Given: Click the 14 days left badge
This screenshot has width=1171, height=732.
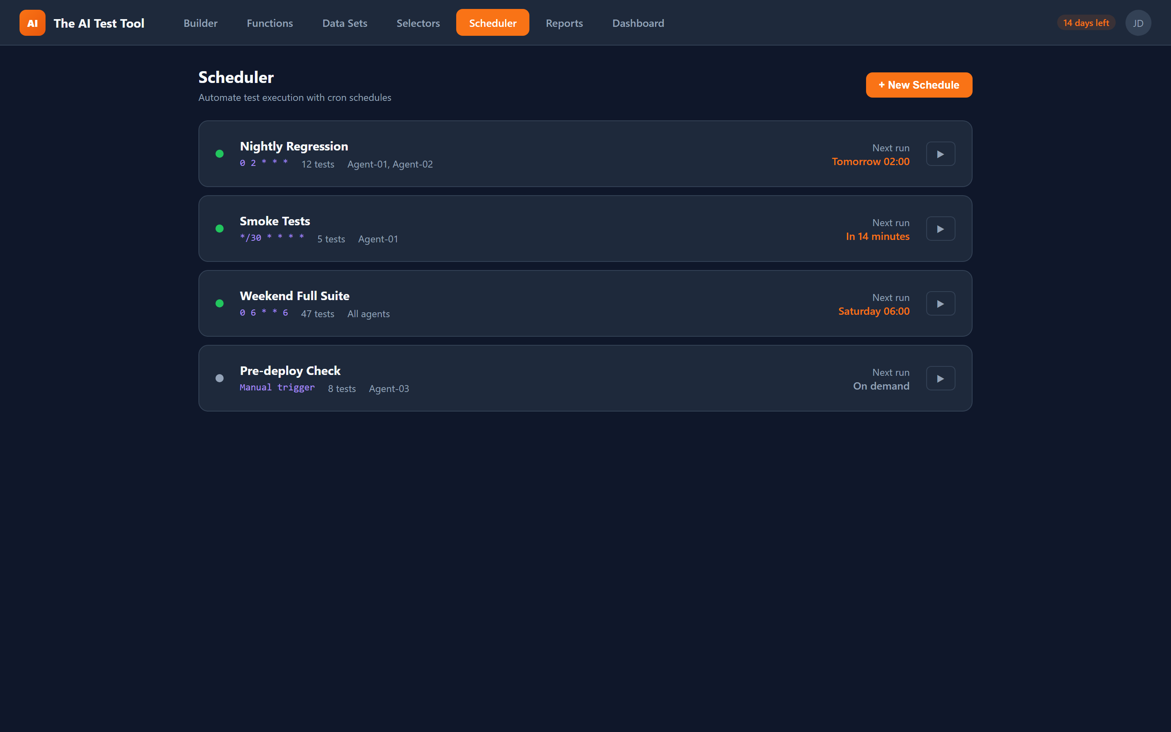Looking at the screenshot, I should tap(1085, 23).
